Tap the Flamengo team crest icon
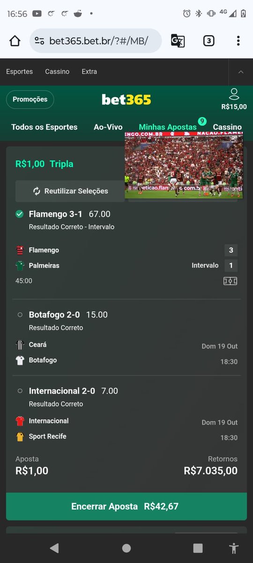This screenshot has height=563, width=253. coord(20,250)
